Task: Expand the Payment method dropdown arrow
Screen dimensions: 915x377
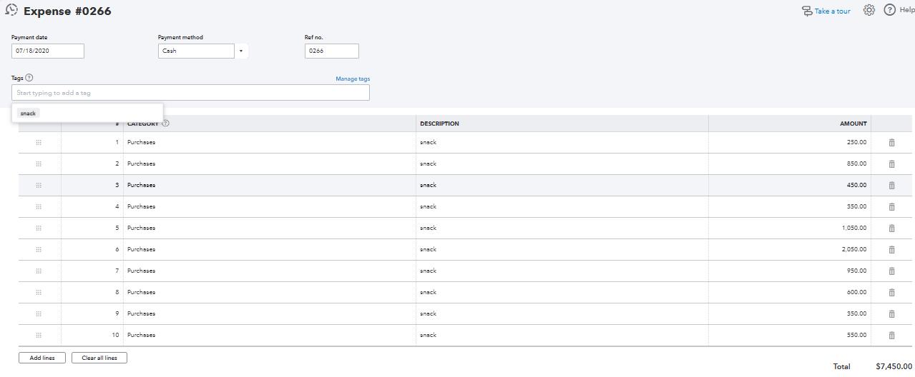Action: click(x=241, y=51)
